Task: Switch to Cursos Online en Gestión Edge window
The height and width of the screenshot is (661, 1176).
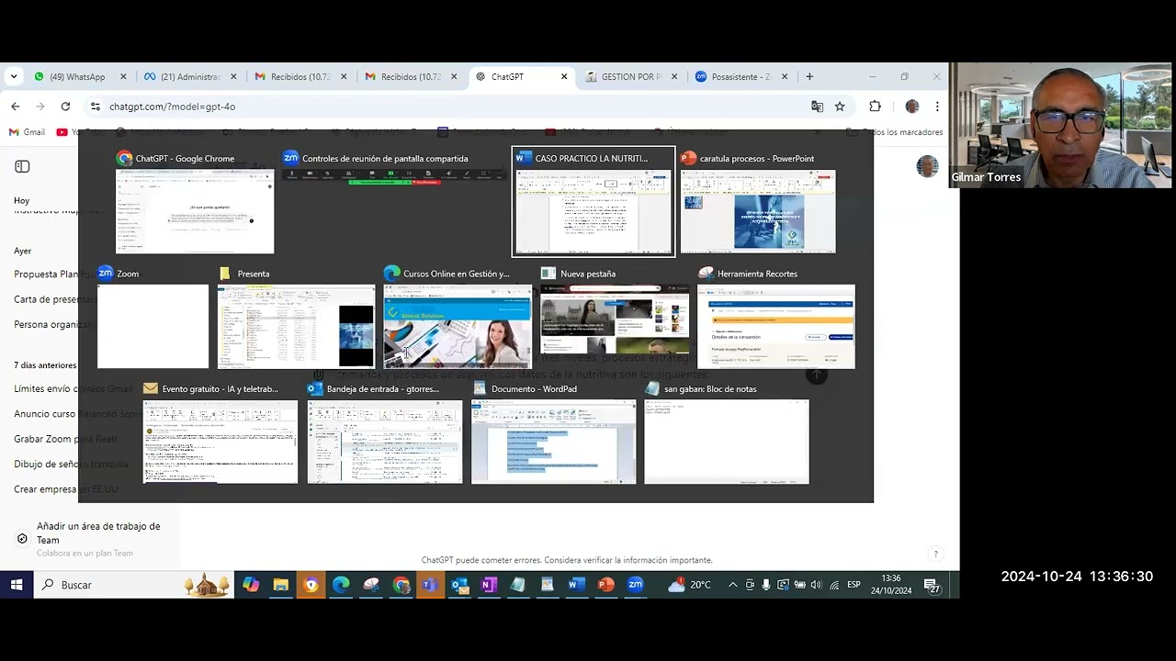Action: [x=458, y=326]
